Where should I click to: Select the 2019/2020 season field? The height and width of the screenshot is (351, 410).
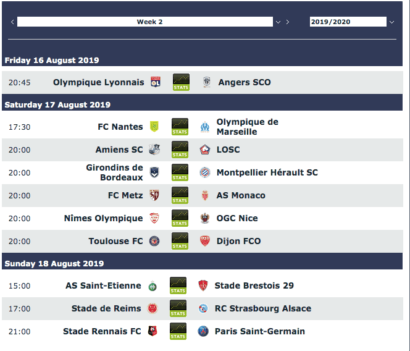348,22
